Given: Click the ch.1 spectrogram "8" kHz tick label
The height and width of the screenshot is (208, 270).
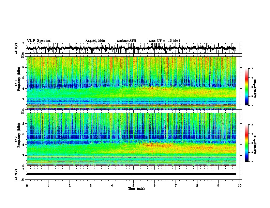Looking at the screenshot, I should tap(24, 67).
